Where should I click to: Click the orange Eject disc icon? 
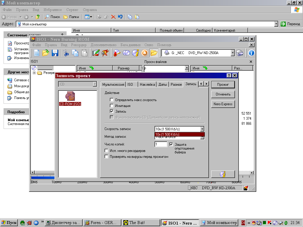coord(144,53)
